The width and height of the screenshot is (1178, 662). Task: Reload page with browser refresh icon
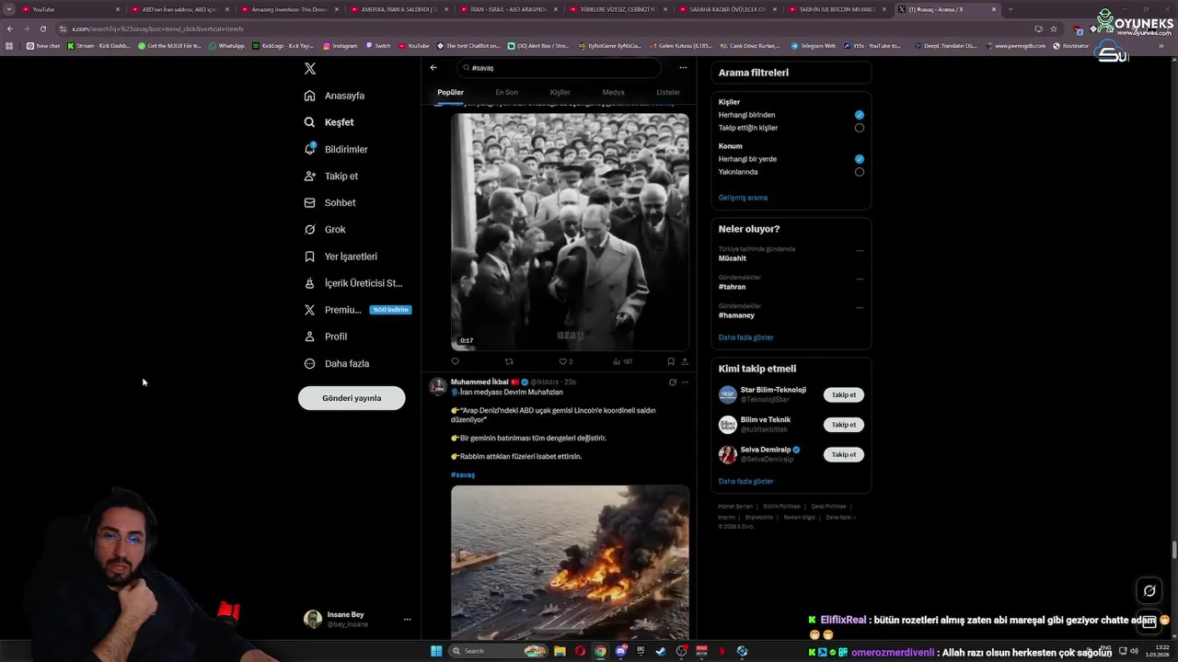click(42, 29)
